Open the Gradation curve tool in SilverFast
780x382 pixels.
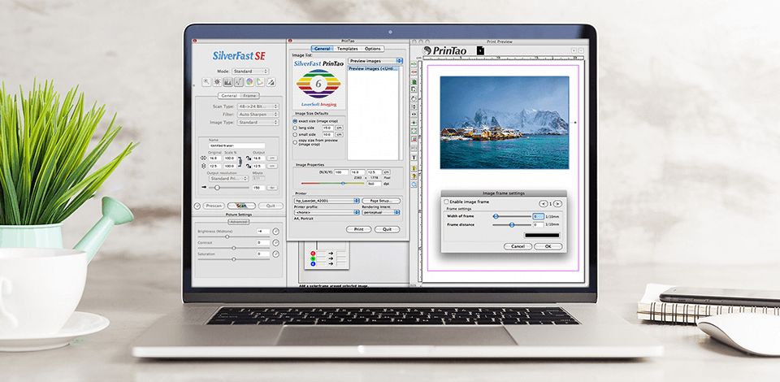[x=239, y=82]
